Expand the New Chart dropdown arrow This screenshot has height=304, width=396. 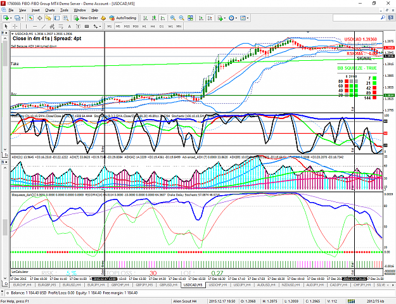click(x=11, y=18)
